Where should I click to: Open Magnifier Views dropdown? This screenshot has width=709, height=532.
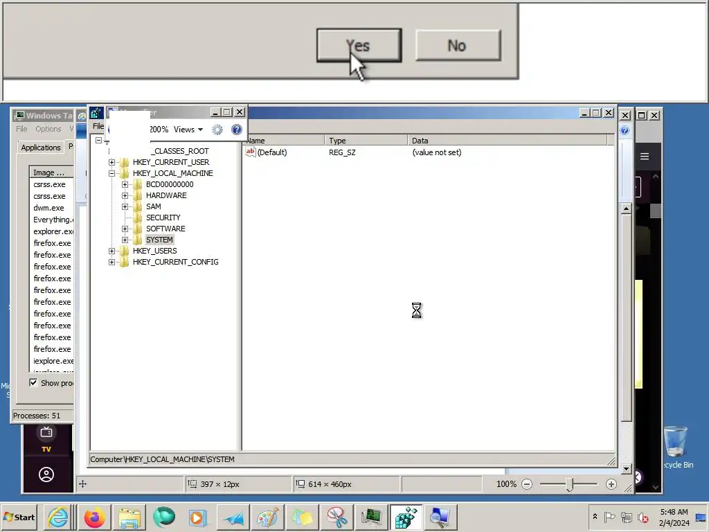pyautogui.click(x=188, y=130)
